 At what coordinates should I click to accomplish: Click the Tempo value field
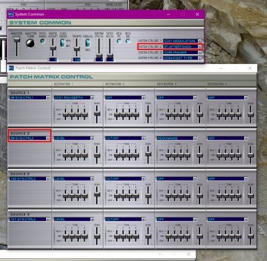[77, 59]
